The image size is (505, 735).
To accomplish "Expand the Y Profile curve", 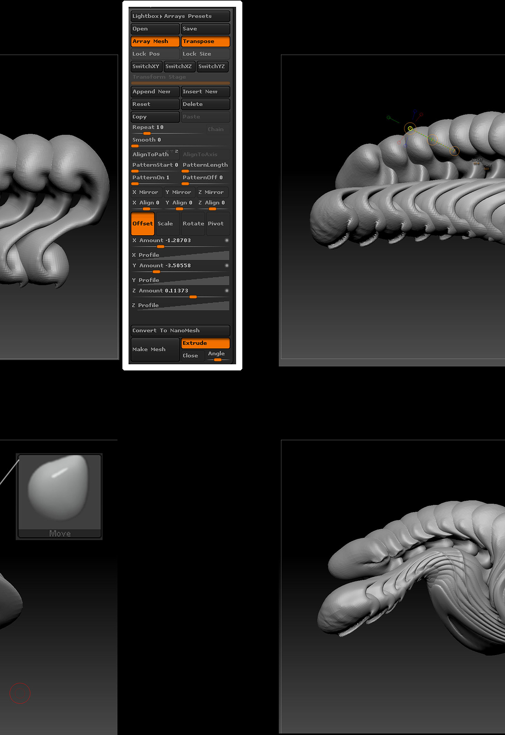I will coord(180,280).
